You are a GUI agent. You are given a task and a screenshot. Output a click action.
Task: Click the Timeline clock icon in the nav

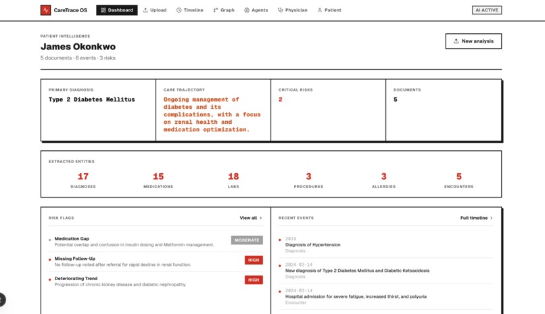(x=179, y=10)
